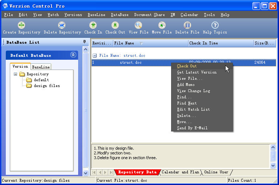Click the Size column header
279x185 pixels.
coord(265,43)
